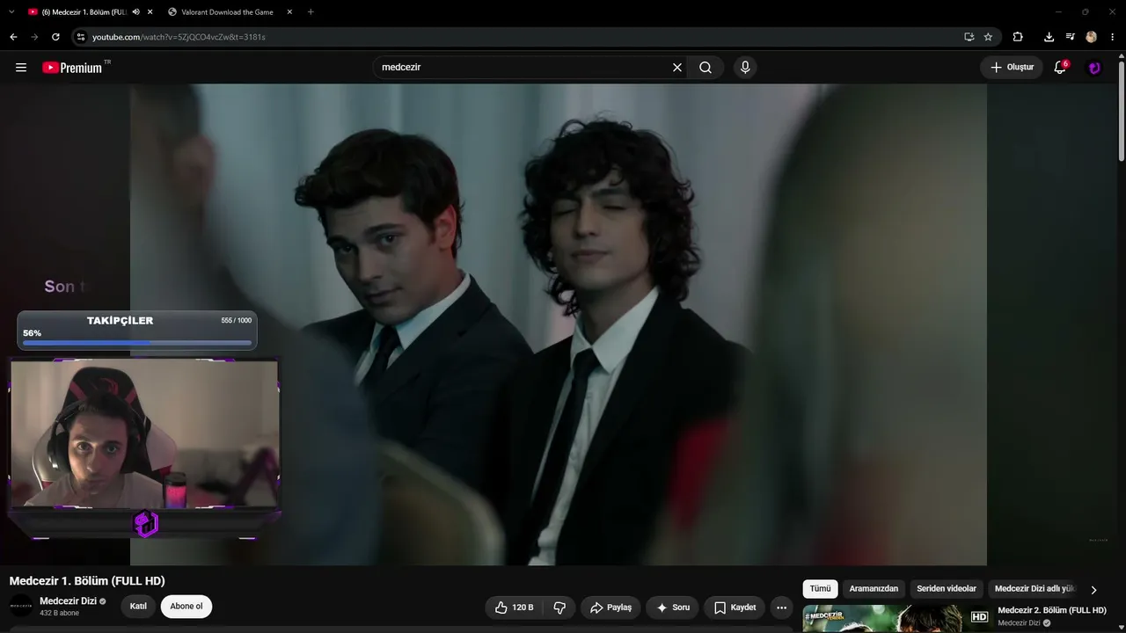
Task: Open the browser downloads panel
Action: pos(1049,37)
